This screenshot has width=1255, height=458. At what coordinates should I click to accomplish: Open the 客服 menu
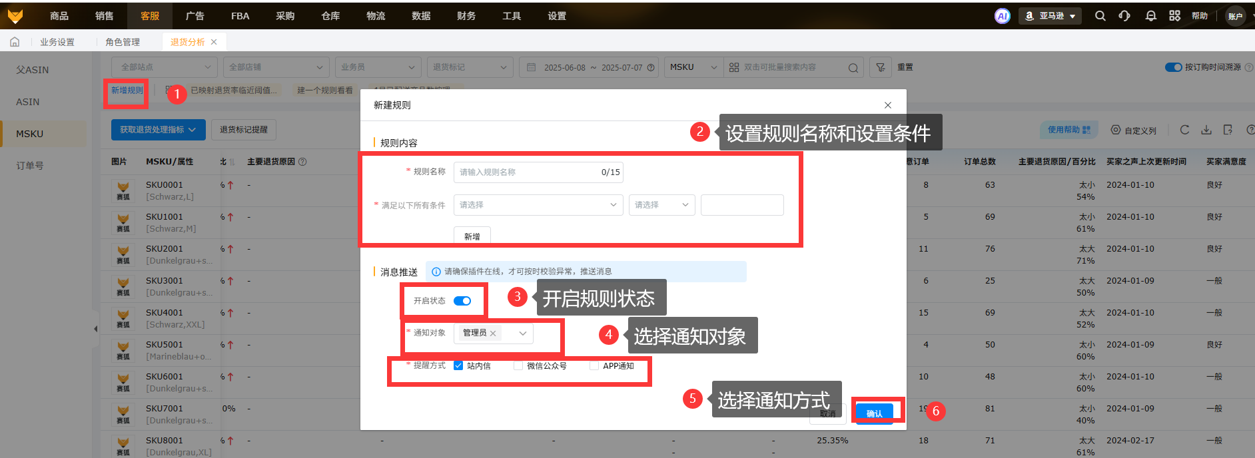(150, 16)
